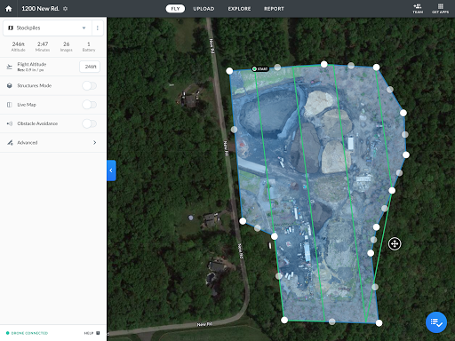Open the three-dot plan options menu
Viewport: 455px width, 341px height.
(98, 28)
